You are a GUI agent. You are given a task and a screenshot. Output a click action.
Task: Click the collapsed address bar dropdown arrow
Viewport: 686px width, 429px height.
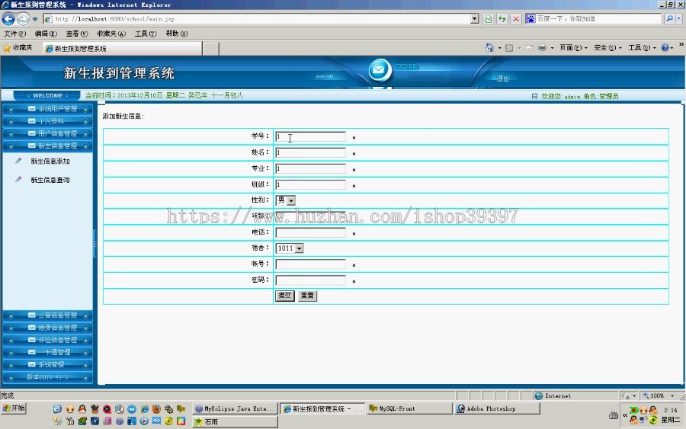pos(475,19)
